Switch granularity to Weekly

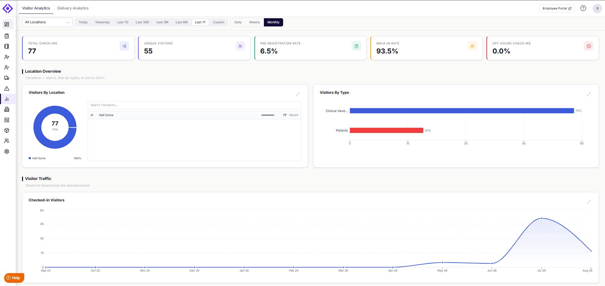[x=254, y=22]
